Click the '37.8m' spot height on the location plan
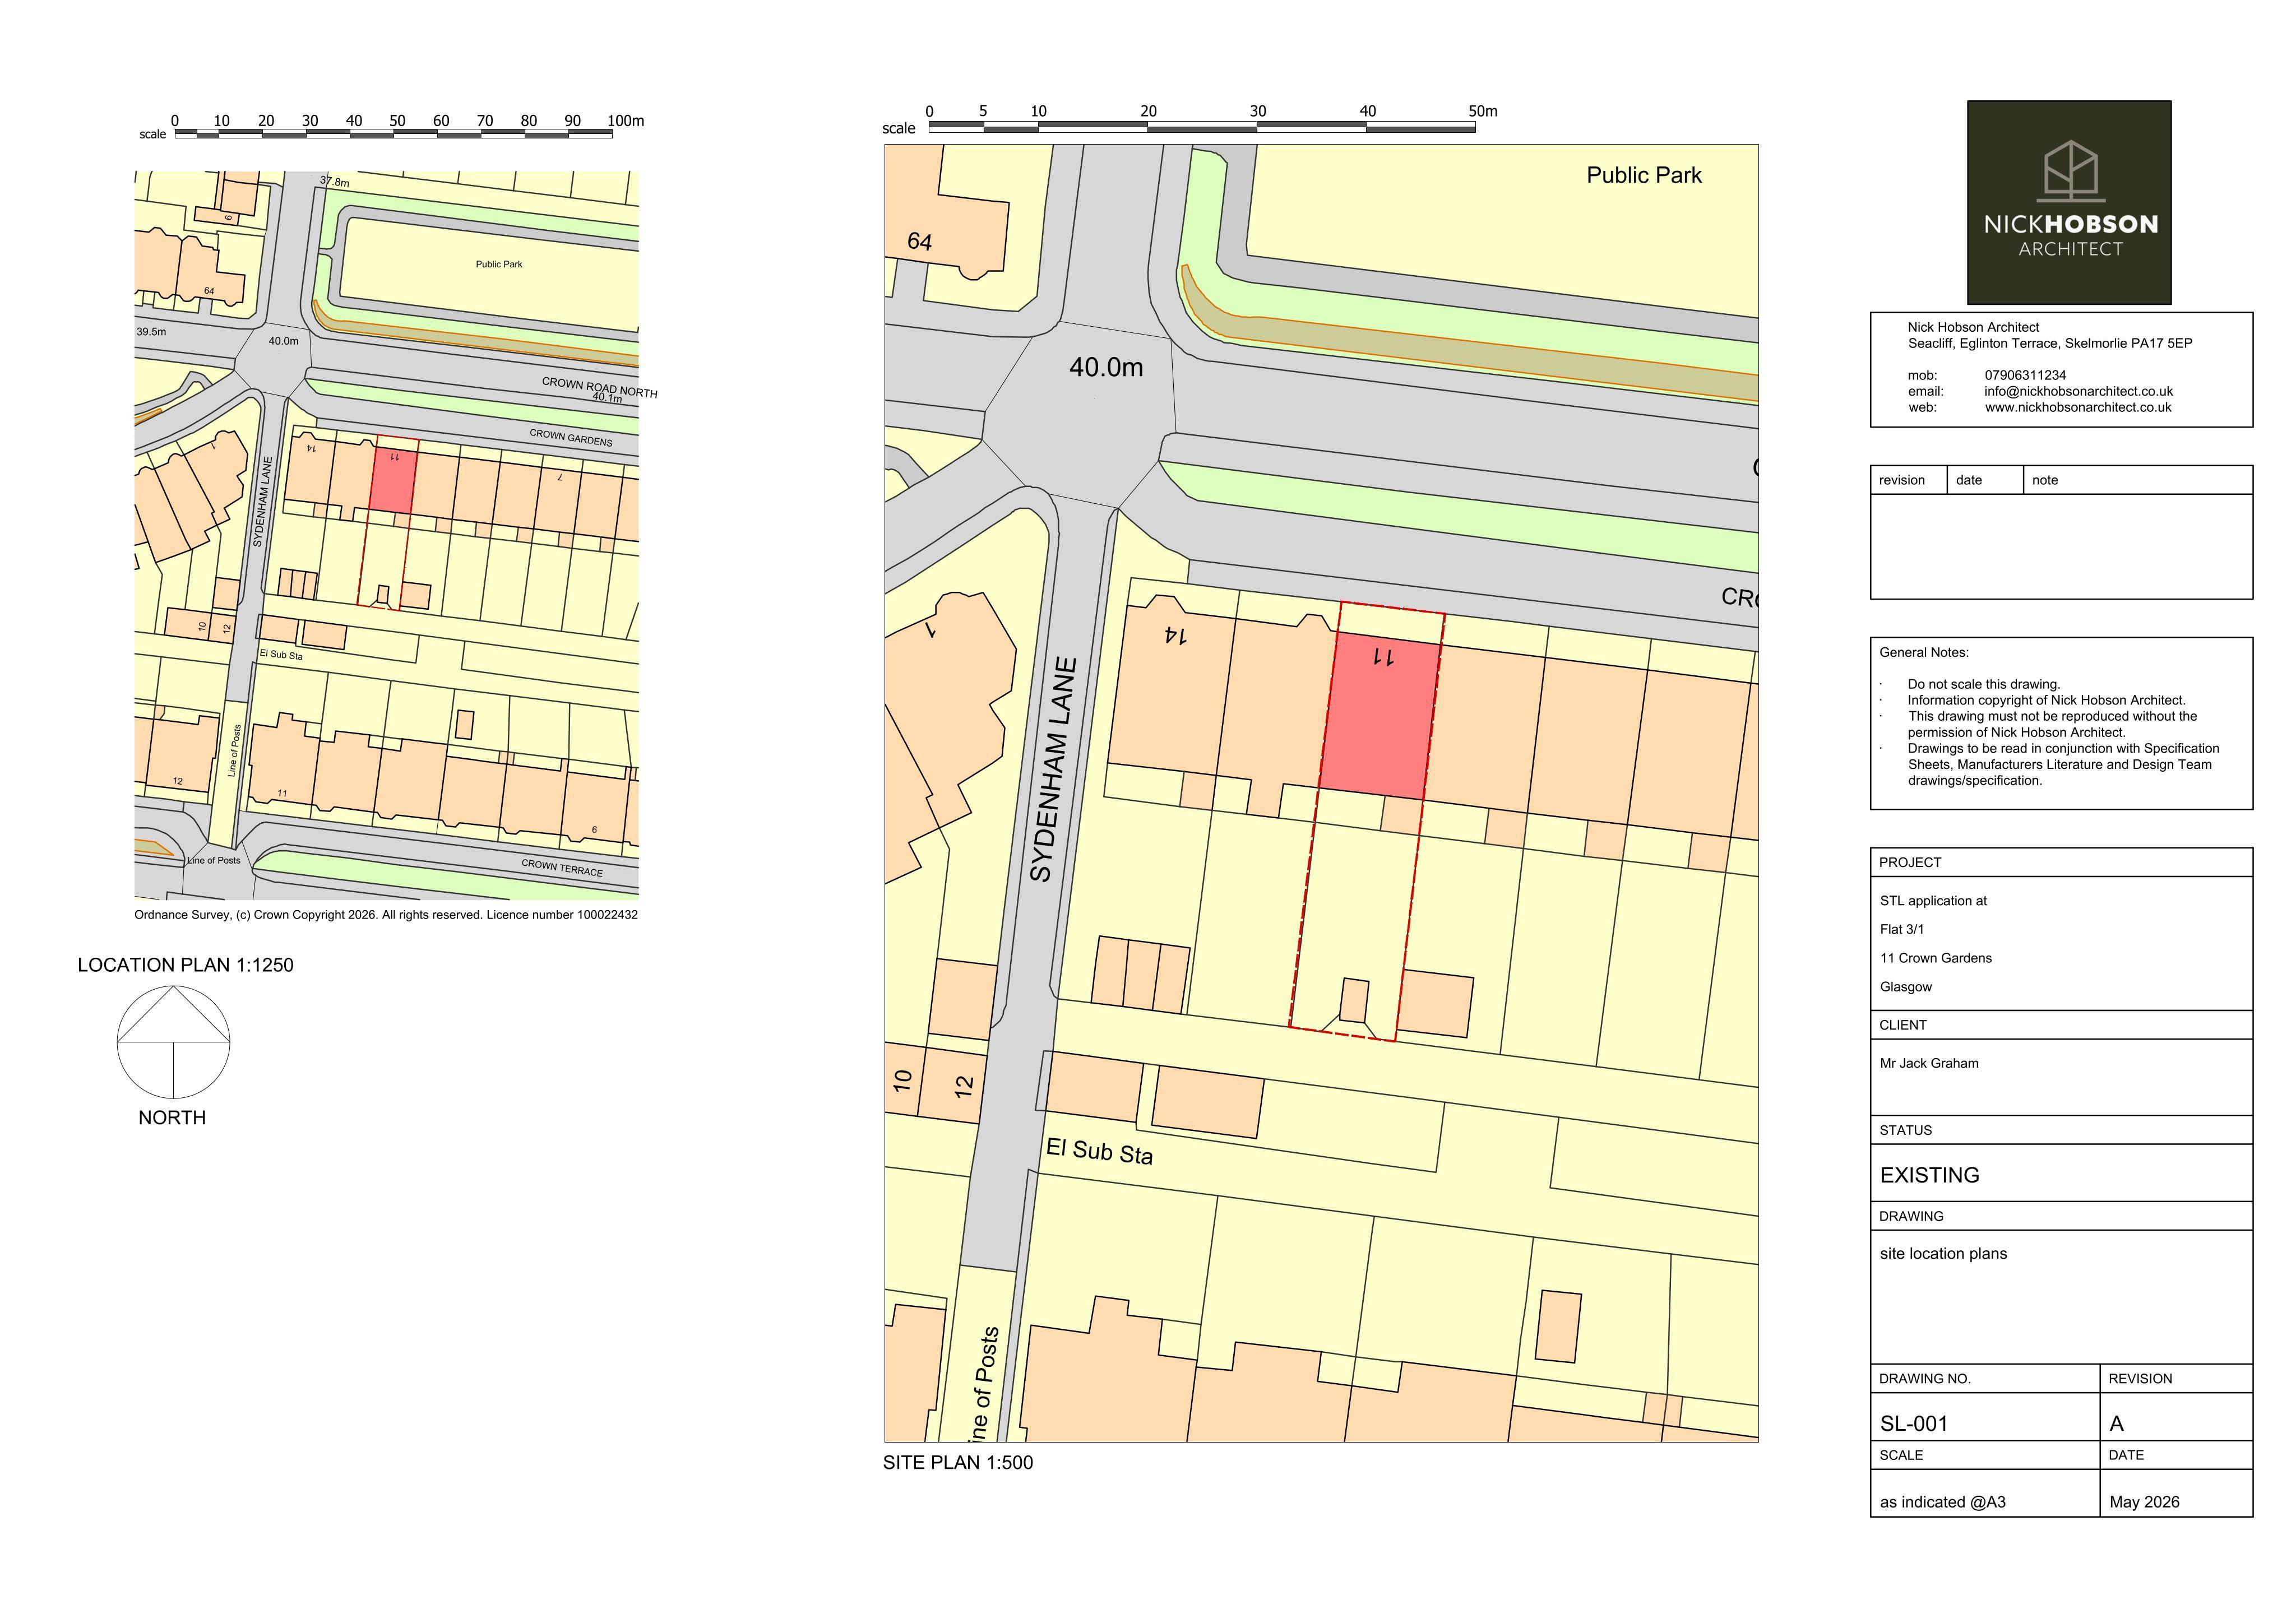This screenshot has height=1623, width=2296. (335, 182)
